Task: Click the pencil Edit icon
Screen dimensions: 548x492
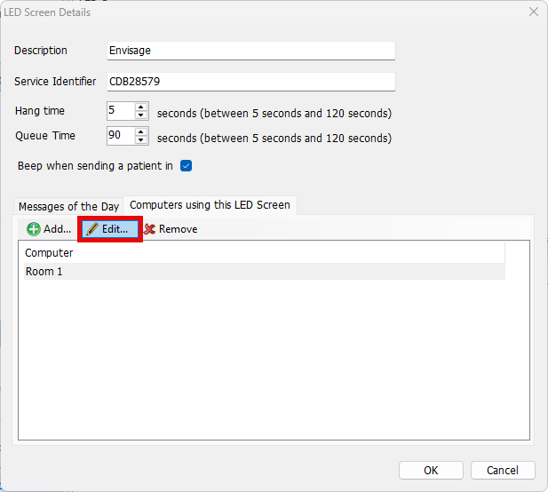Action: coord(92,229)
